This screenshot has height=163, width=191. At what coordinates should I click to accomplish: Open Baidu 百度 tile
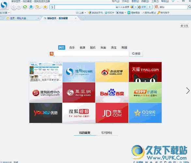point(112,92)
